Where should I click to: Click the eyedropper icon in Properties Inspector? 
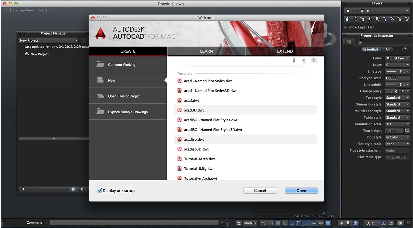click(x=405, y=49)
